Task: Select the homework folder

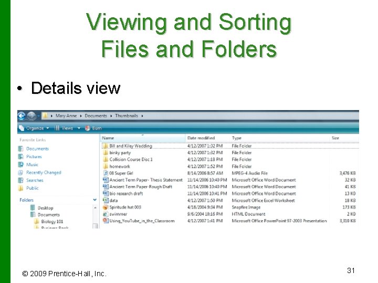Action: point(120,166)
